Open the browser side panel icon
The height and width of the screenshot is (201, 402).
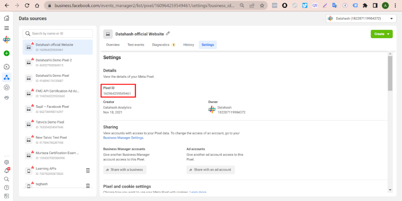click(375, 5)
